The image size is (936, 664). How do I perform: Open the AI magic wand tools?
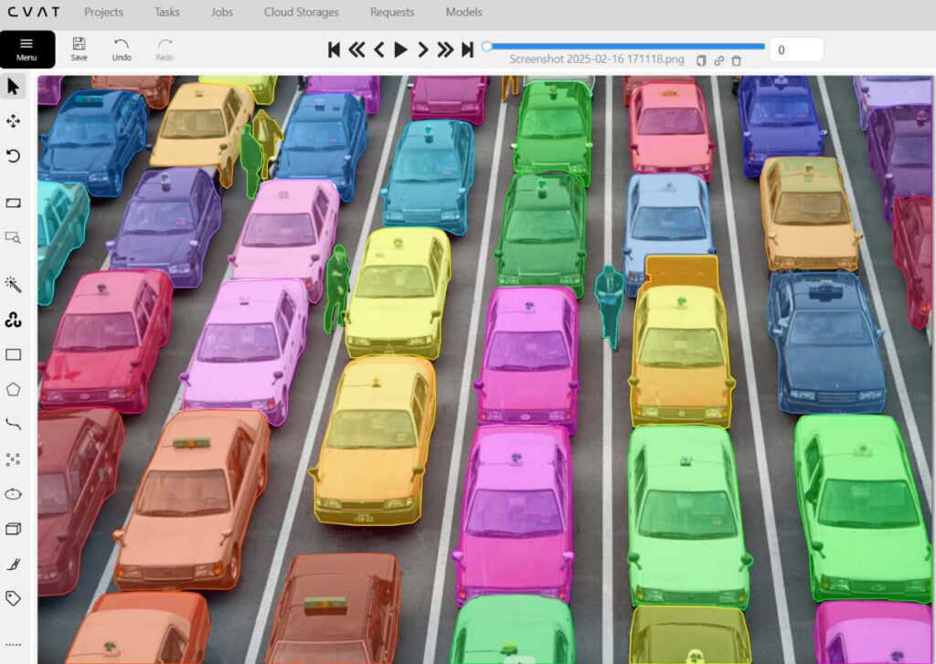[13, 285]
